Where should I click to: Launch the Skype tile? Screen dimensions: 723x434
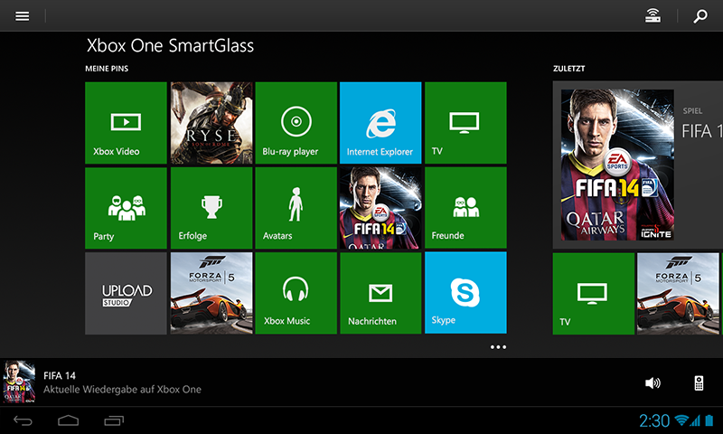coord(465,293)
